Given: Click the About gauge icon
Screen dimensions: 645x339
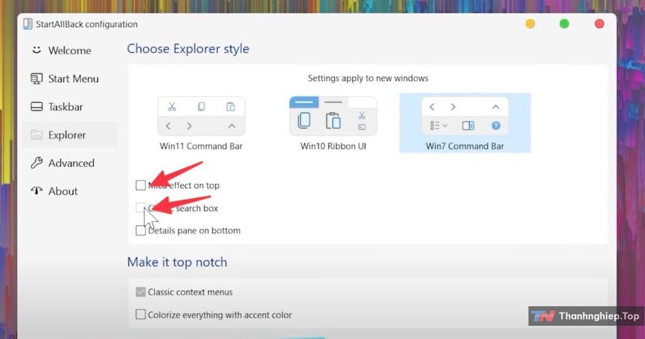Looking at the screenshot, I should [37, 191].
